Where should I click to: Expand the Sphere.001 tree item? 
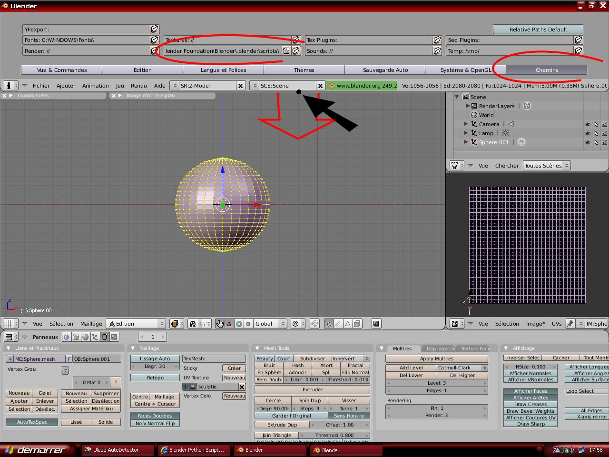click(x=466, y=142)
